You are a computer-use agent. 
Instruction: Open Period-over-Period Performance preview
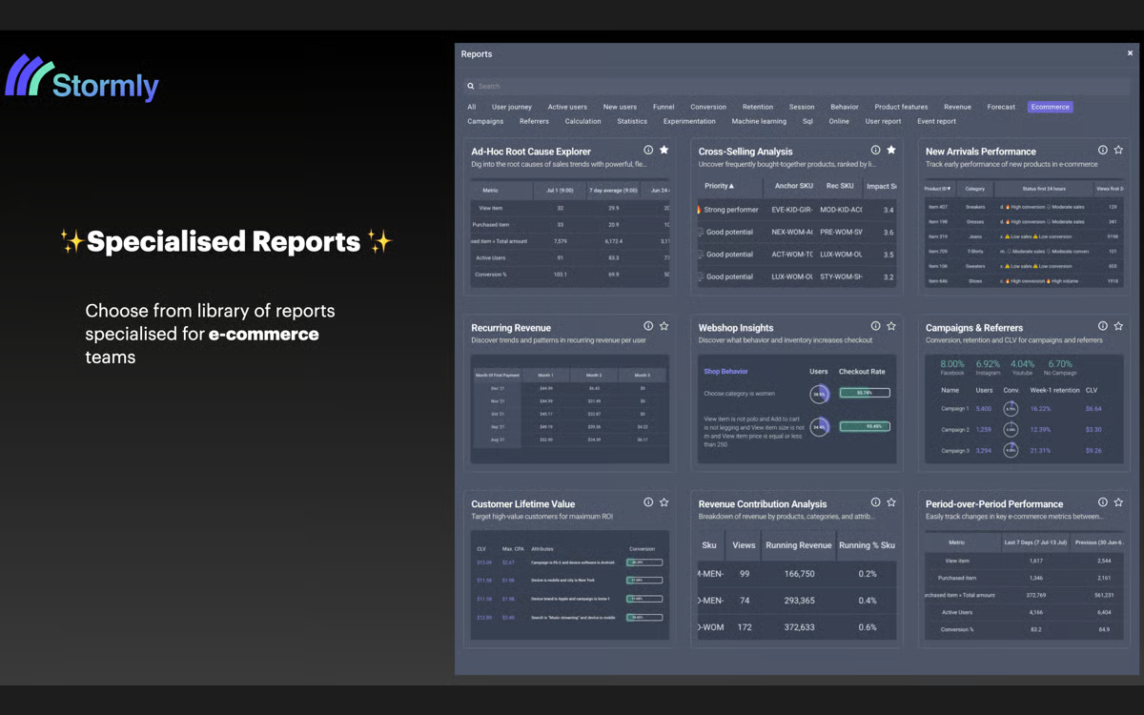[1024, 585]
